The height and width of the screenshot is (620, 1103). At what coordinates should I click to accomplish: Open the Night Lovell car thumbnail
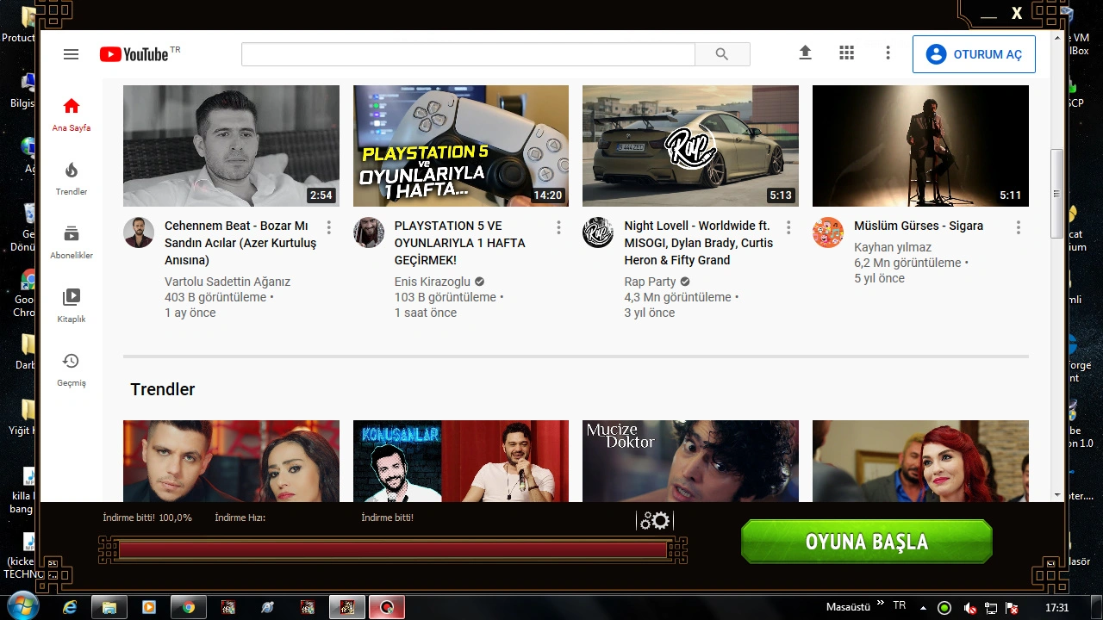tap(690, 146)
